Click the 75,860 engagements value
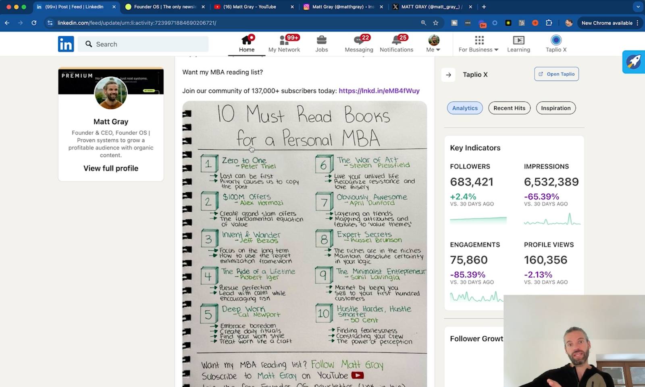The height and width of the screenshot is (387, 645). 468,260
